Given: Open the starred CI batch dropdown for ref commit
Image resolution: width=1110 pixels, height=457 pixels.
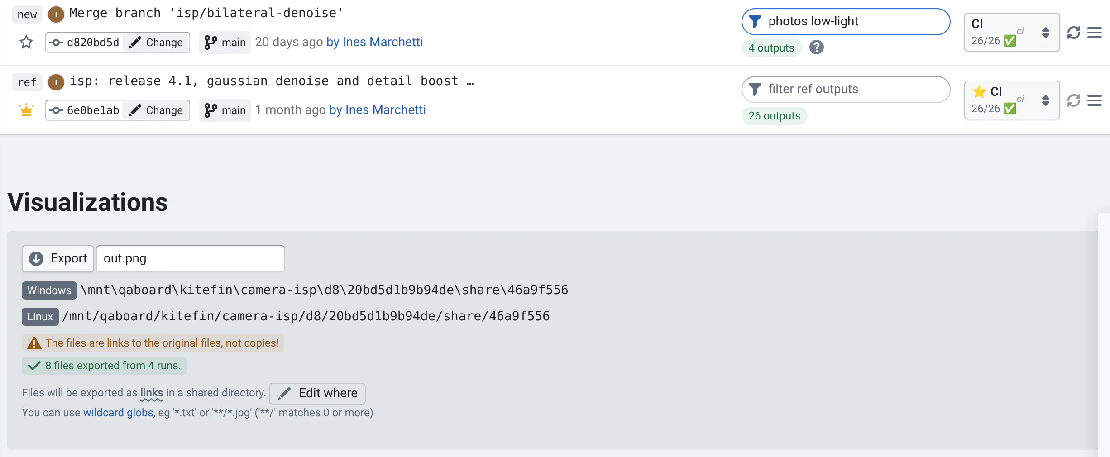Looking at the screenshot, I should pyautogui.click(x=1012, y=100).
